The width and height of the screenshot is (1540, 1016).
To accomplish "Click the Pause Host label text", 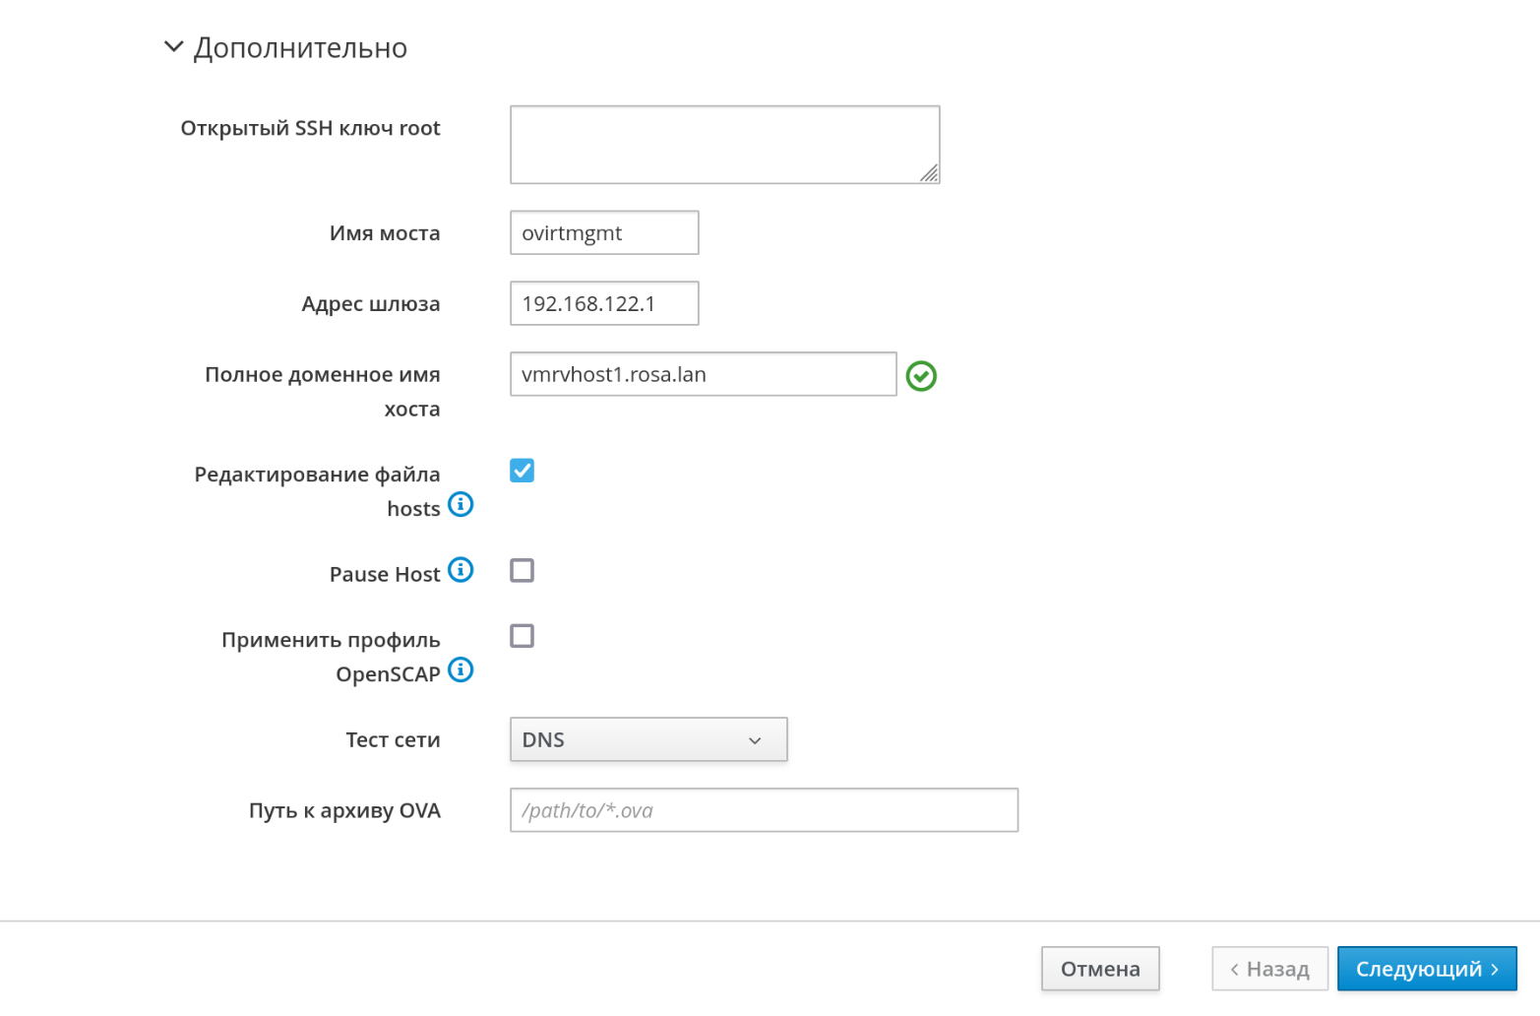I will 384,575.
